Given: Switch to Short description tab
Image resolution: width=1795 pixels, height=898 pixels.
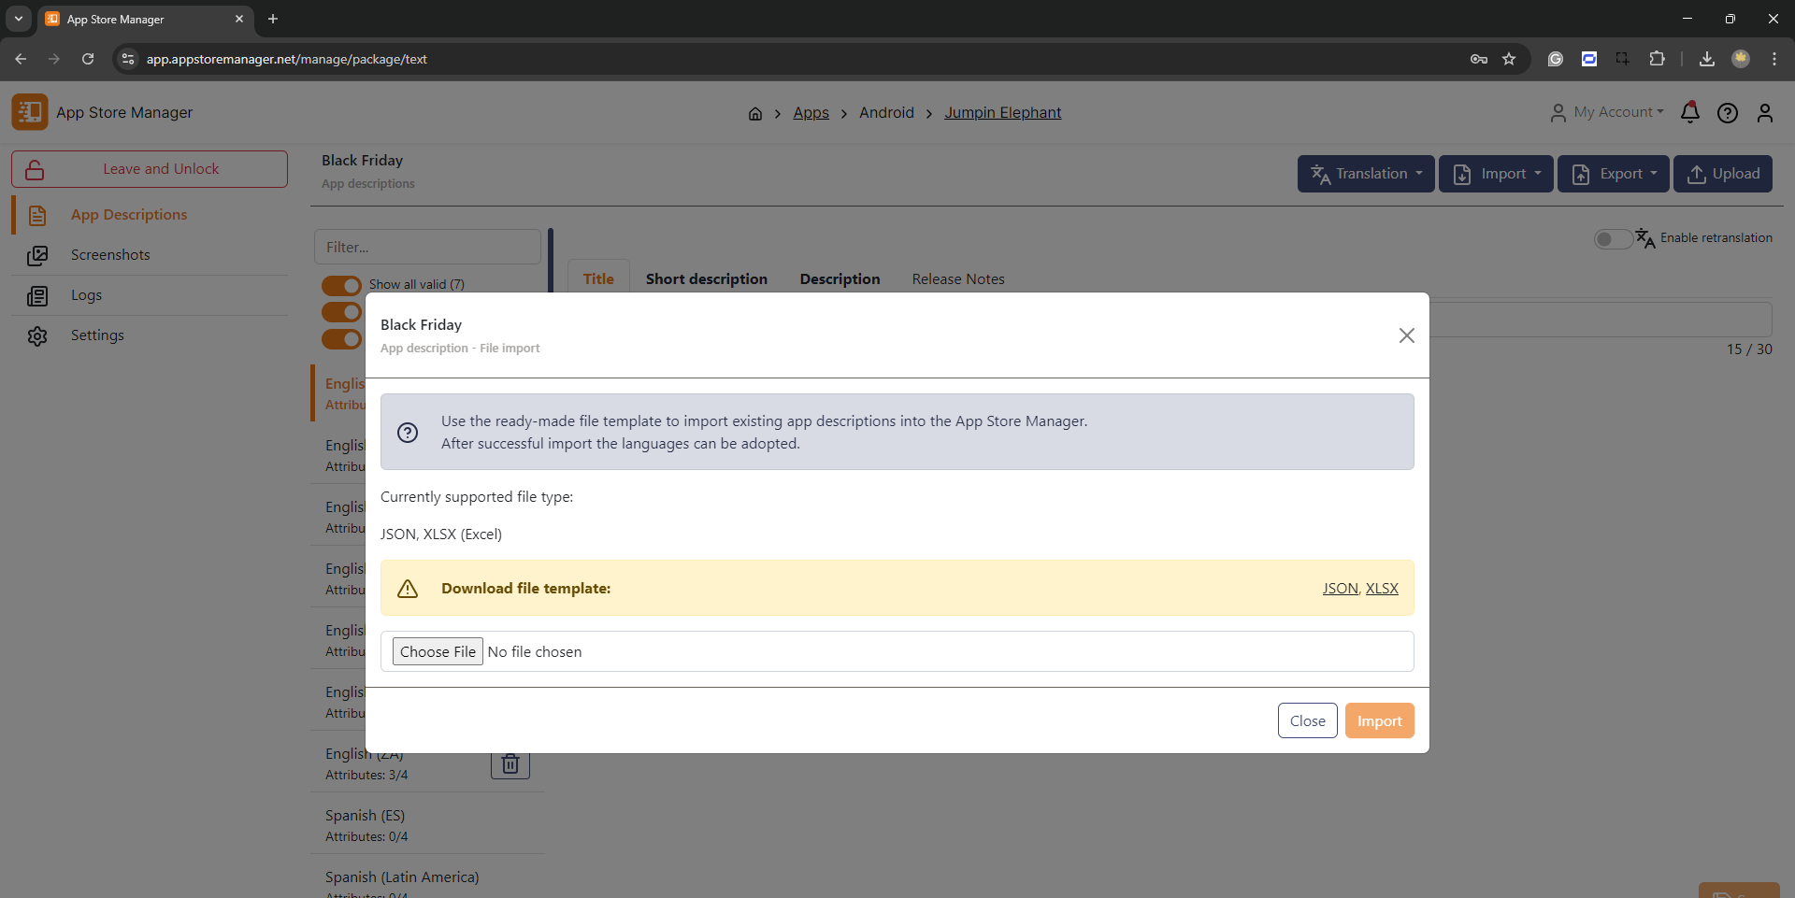Looking at the screenshot, I should (706, 279).
